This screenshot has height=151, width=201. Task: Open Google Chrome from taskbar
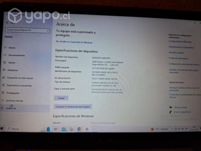coord(79,129)
